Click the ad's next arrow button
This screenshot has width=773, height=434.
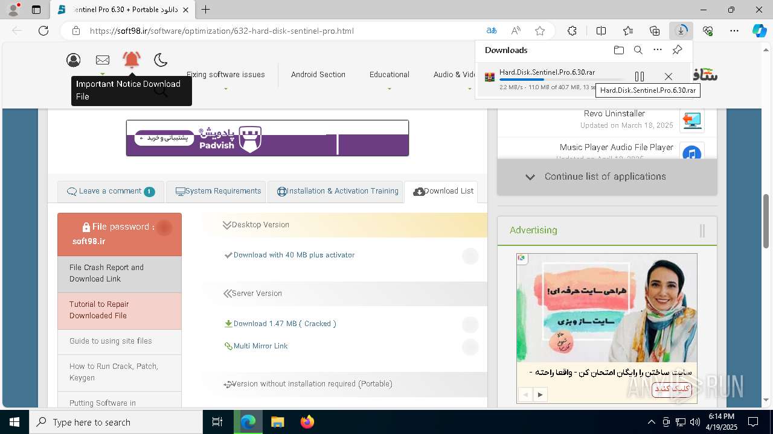pos(540,395)
